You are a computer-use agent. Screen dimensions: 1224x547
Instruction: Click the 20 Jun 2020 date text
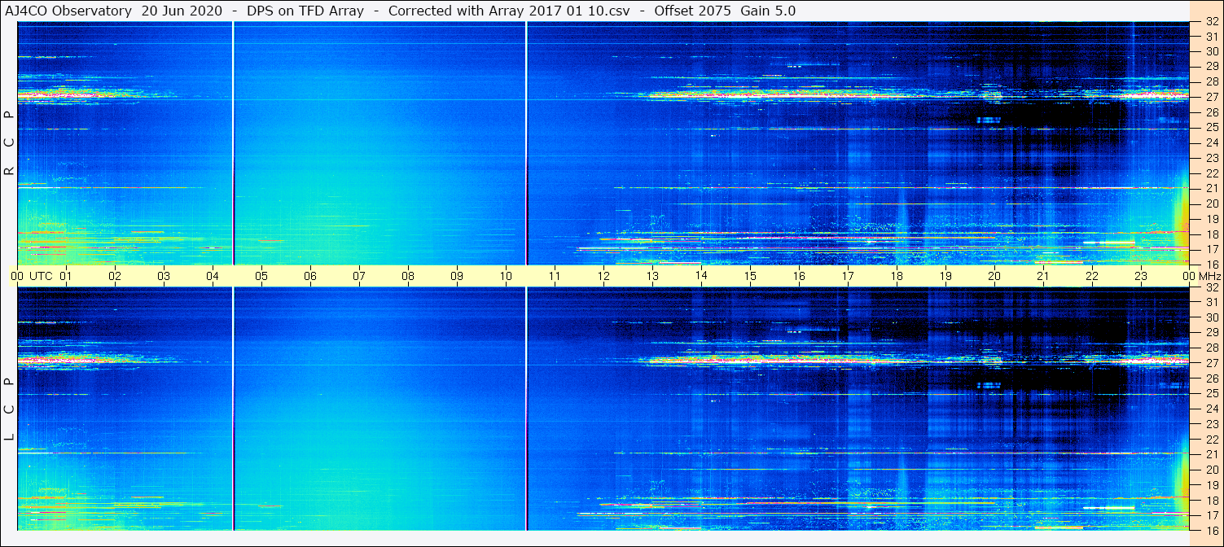tap(182, 11)
